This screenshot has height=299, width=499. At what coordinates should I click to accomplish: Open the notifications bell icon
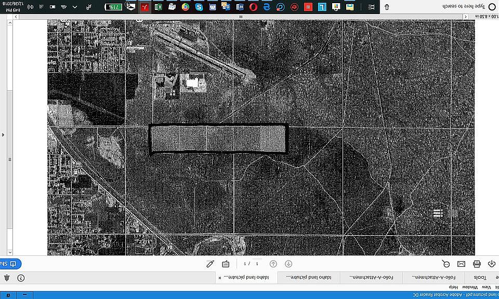(7, 278)
